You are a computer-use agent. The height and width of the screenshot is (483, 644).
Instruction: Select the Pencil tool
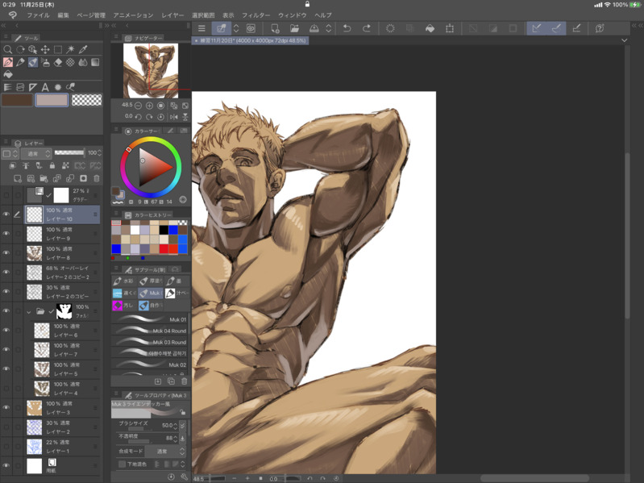(x=20, y=62)
